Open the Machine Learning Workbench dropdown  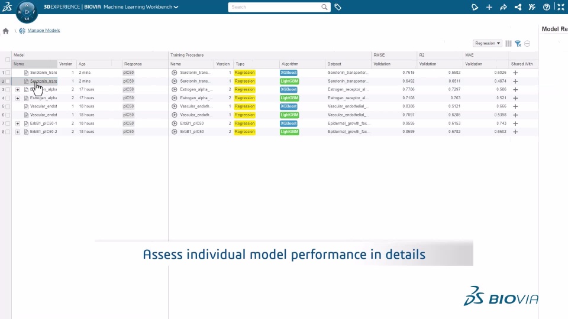click(x=141, y=7)
